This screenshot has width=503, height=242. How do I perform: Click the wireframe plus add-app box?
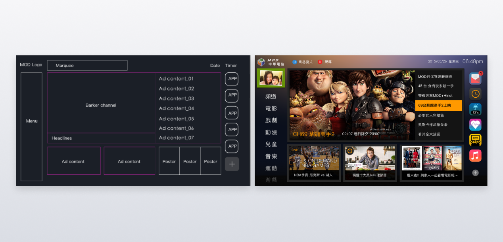(232, 164)
